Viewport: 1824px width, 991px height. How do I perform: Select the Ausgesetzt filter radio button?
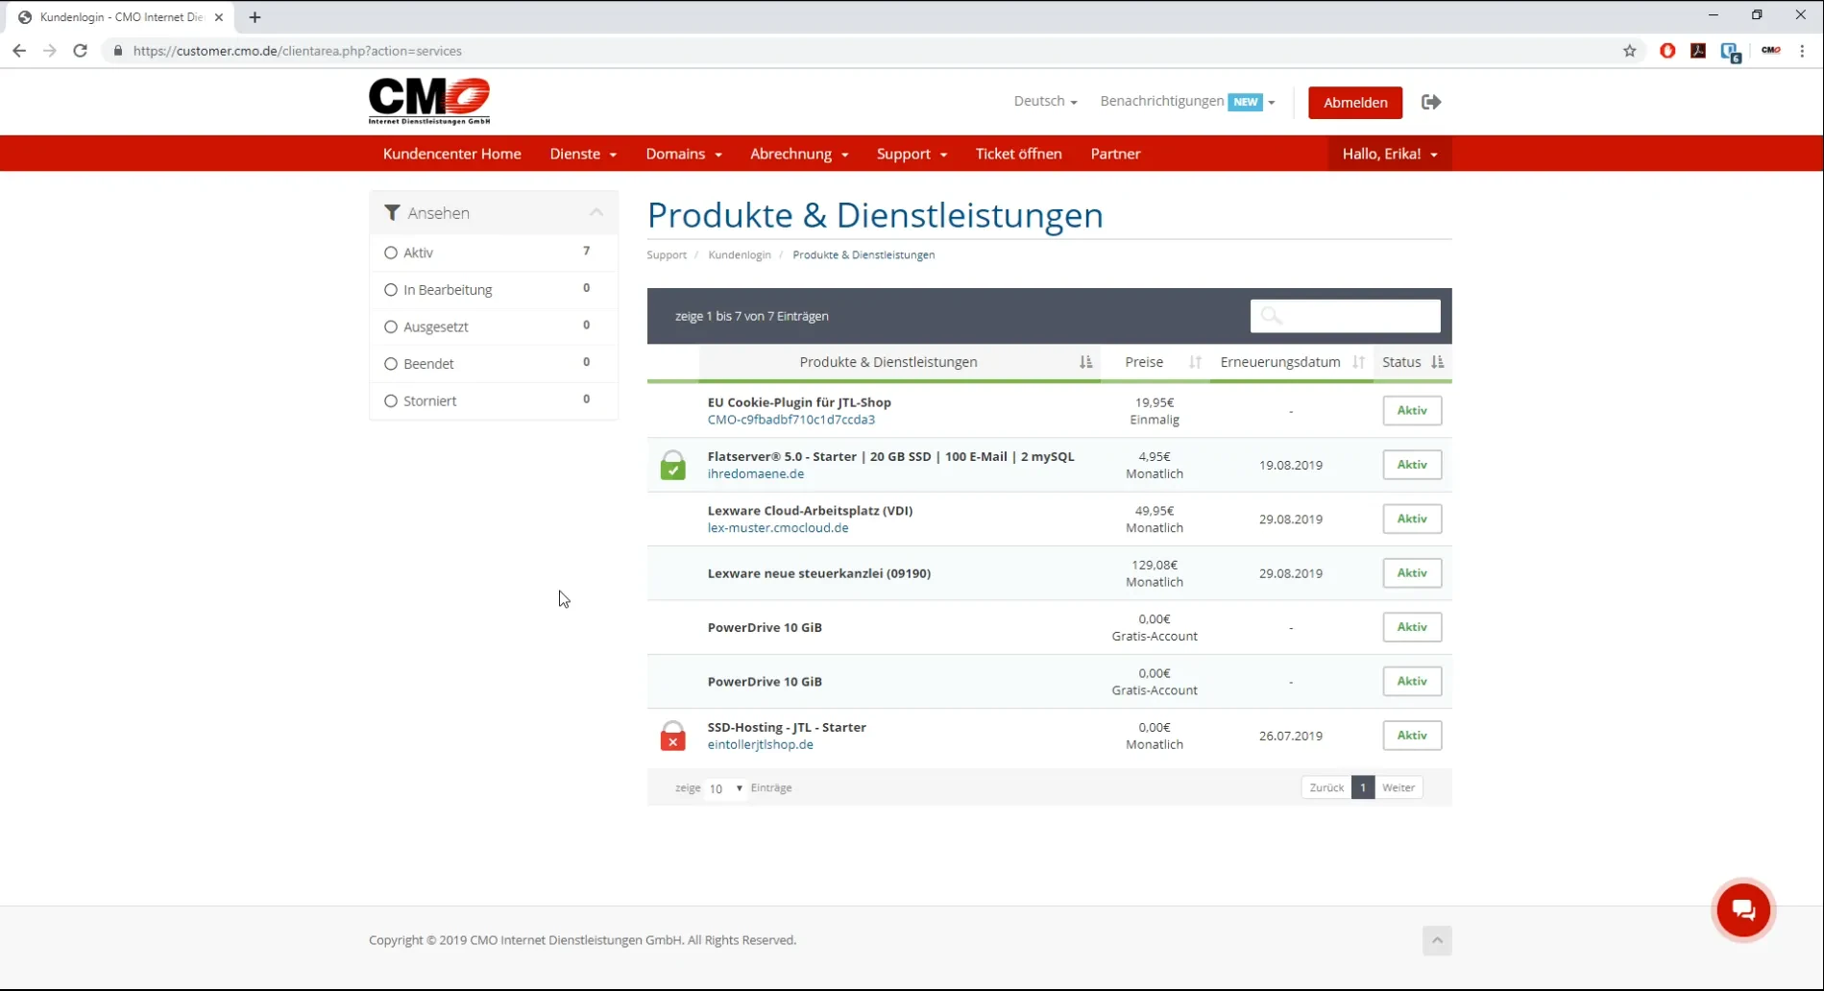391,326
